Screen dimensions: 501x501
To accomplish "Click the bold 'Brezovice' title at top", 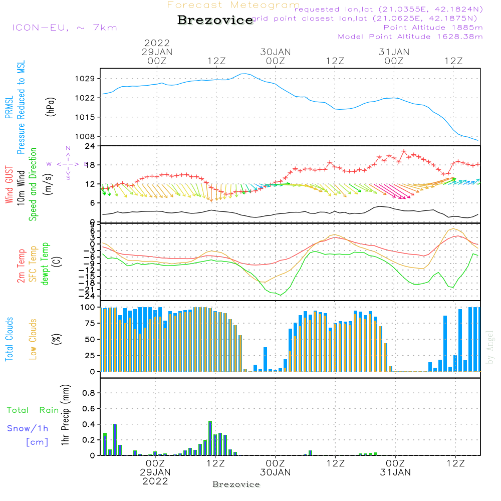I will [215, 20].
